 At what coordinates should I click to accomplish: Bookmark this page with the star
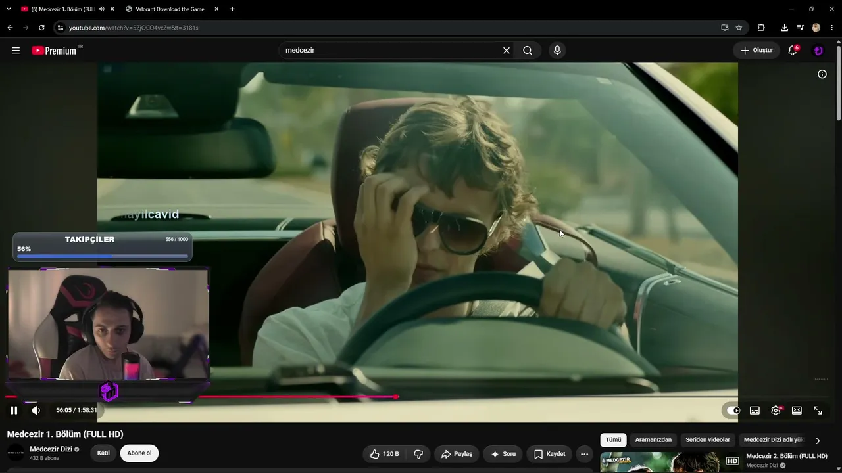click(739, 28)
